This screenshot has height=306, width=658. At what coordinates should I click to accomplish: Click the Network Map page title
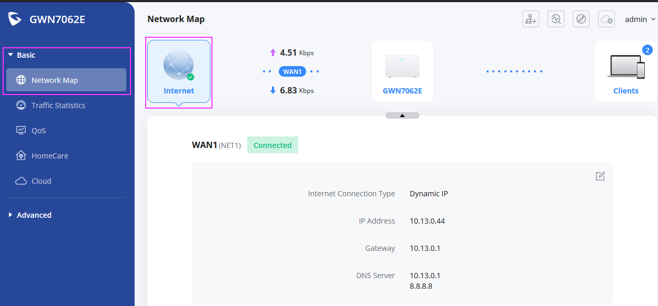point(176,19)
